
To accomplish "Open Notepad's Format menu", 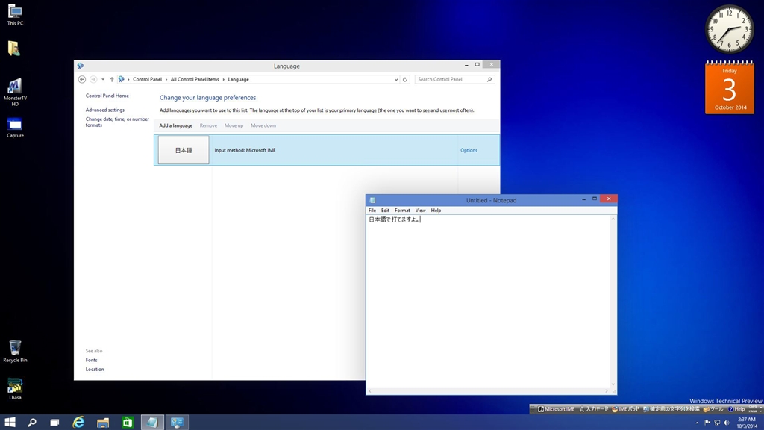I will point(402,211).
